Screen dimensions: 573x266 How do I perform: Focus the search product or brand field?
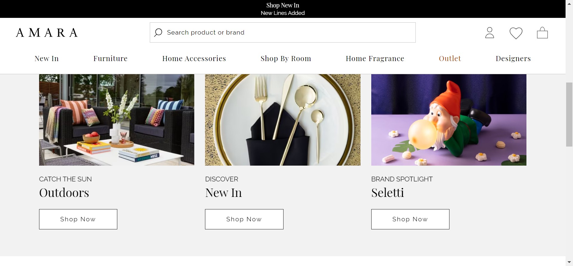click(x=283, y=32)
